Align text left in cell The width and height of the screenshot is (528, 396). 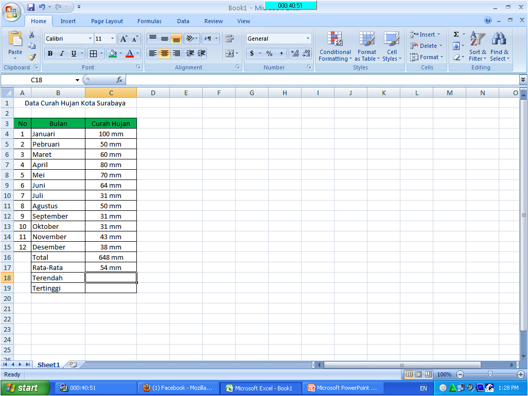point(153,53)
